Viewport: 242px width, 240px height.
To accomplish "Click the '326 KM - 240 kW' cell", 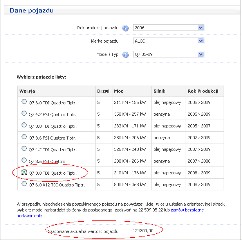I will (132, 149).
